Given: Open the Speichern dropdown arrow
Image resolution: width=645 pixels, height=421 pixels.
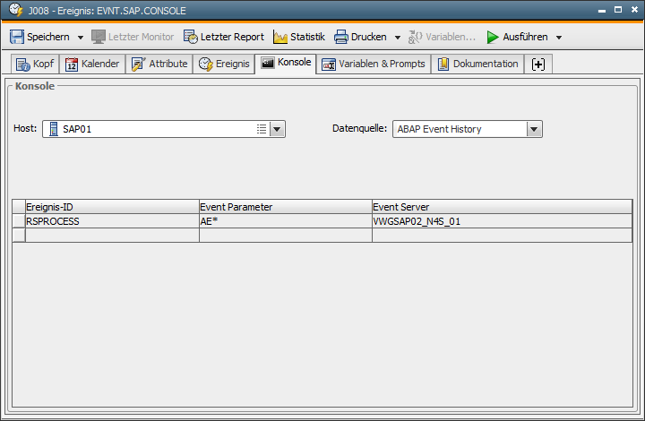Looking at the screenshot, I should click(81, 38).
